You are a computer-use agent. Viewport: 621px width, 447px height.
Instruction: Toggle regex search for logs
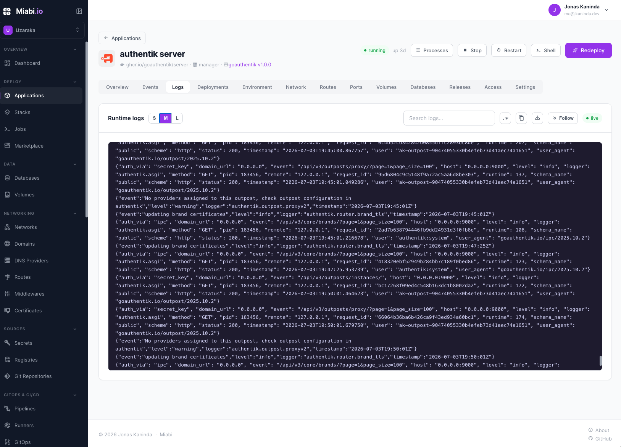[505, 118]
